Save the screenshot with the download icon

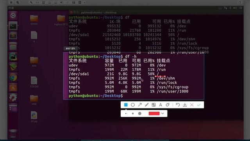185,105
